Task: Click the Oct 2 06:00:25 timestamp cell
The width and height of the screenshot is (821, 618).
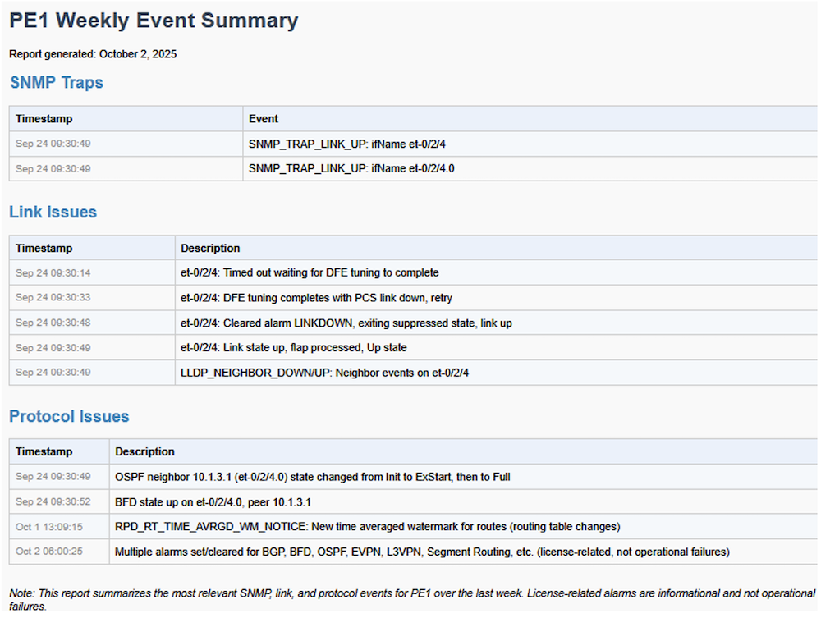Action: click(x=49, y=552)
